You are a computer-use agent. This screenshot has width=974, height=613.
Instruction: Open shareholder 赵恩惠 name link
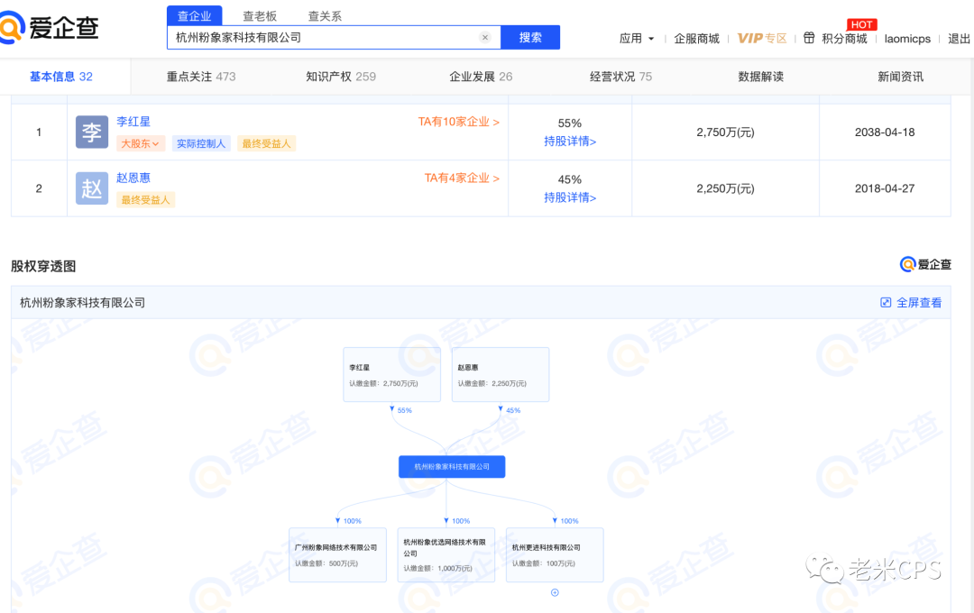click(133, 178)
